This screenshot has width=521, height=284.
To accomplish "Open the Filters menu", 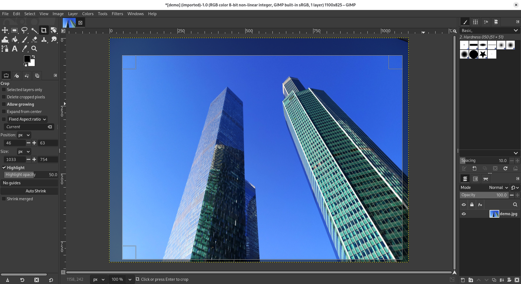I will tap(117, 14).
